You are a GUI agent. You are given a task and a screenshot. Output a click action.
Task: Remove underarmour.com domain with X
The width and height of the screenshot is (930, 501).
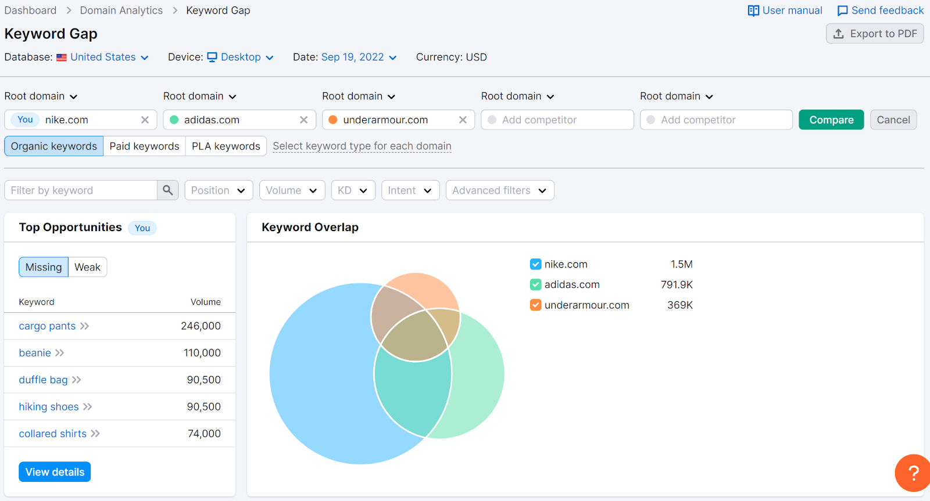(463, 120)
